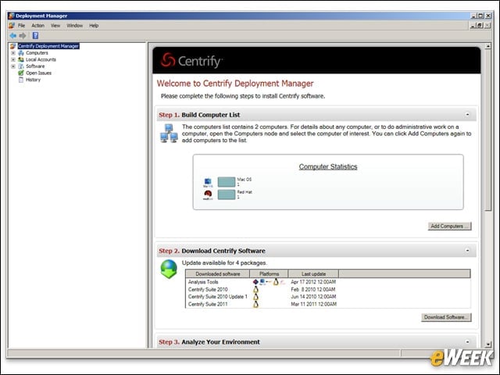Click the networked computers icon in Step 1

coord(169,134)
